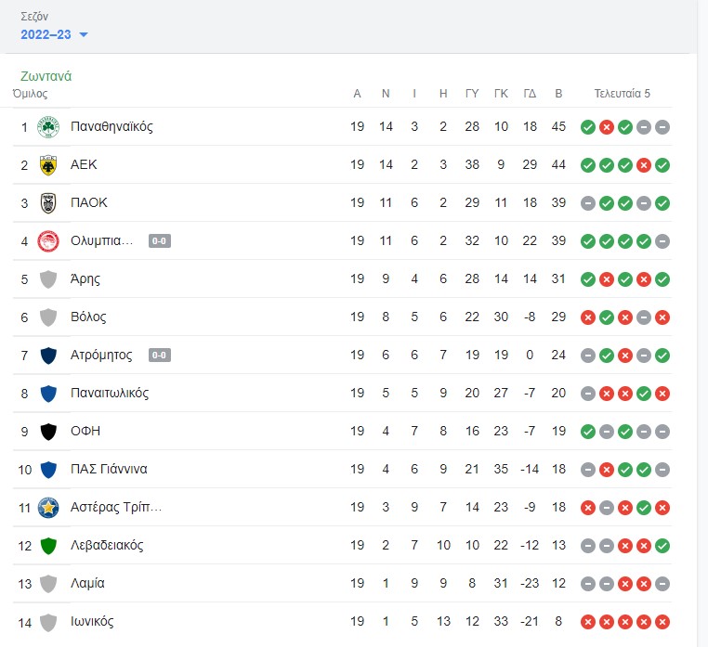The height and width of the screenshot is (647, 708).
Task: Open the Άρης team name link
Action: [x=85, y=278]
